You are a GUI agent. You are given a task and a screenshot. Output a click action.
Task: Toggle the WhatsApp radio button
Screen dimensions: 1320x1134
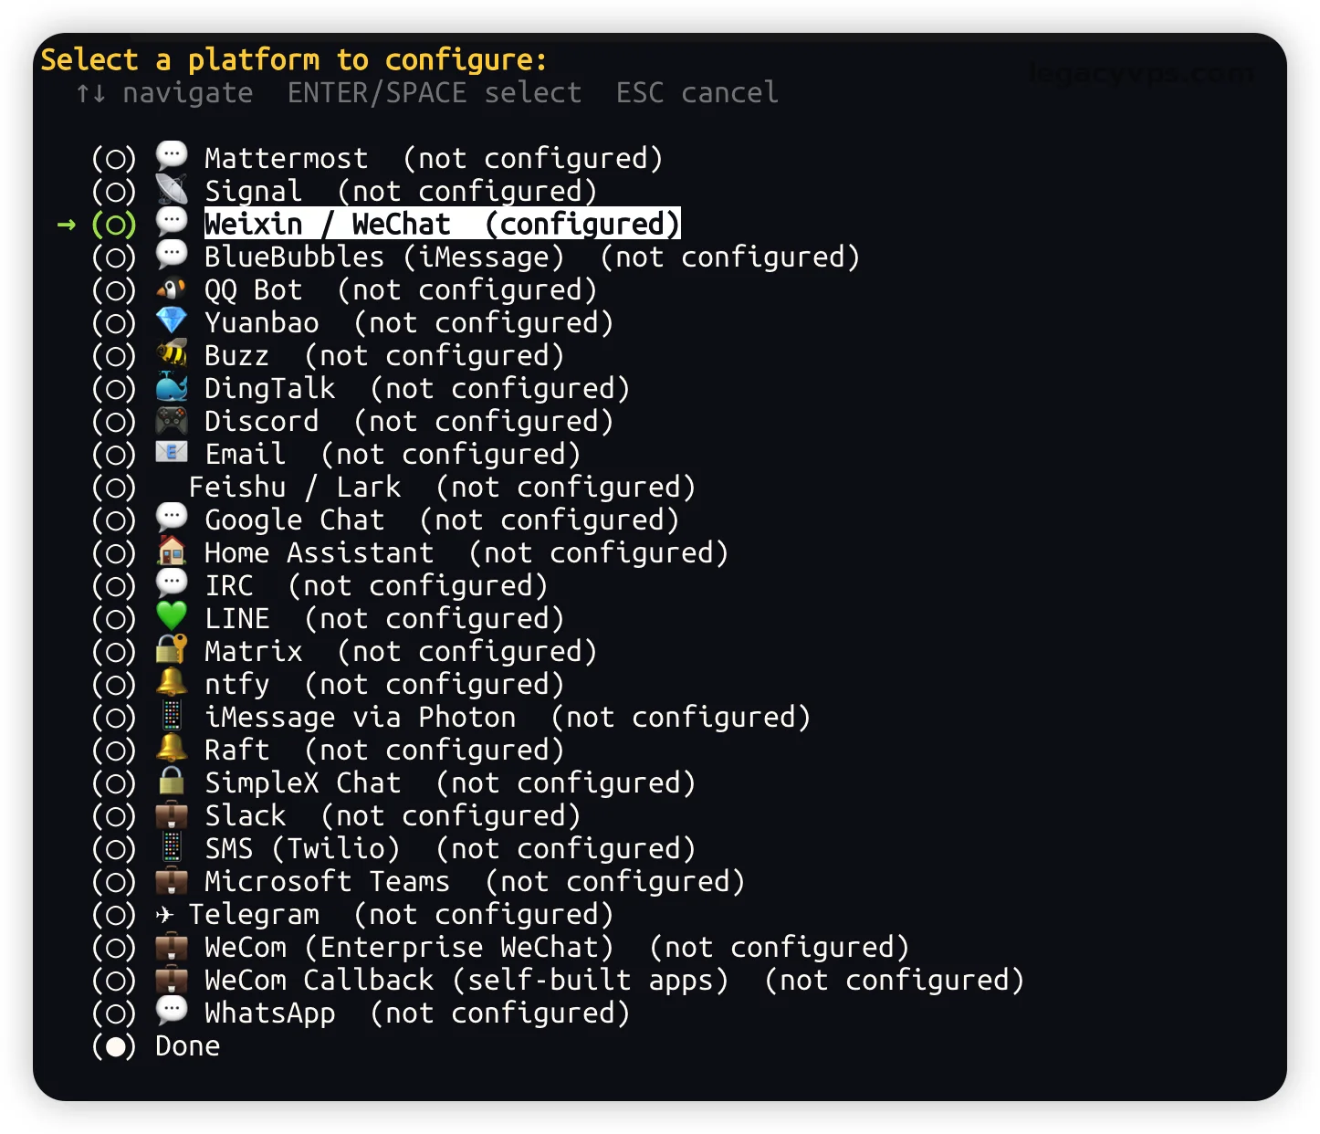[x=114, y=1013]
